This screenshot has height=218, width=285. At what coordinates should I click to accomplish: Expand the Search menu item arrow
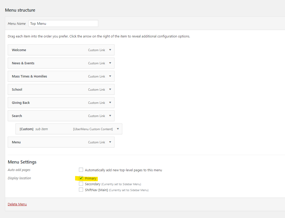pos(110,116)
